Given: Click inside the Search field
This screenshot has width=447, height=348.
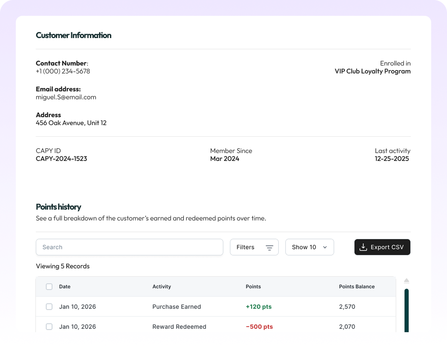Looking at the screenshot, I should pyautogui.click(x=129, y=247).
